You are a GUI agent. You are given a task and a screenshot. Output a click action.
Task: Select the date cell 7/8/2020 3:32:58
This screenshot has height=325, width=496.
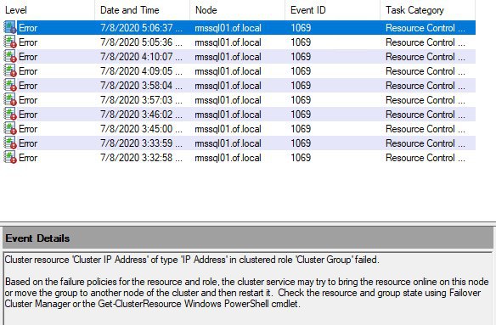[141, 158]
